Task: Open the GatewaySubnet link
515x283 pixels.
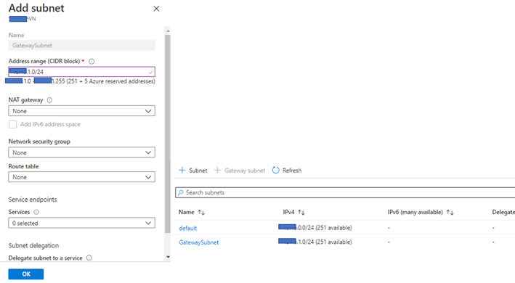Action: pos(199,242)
